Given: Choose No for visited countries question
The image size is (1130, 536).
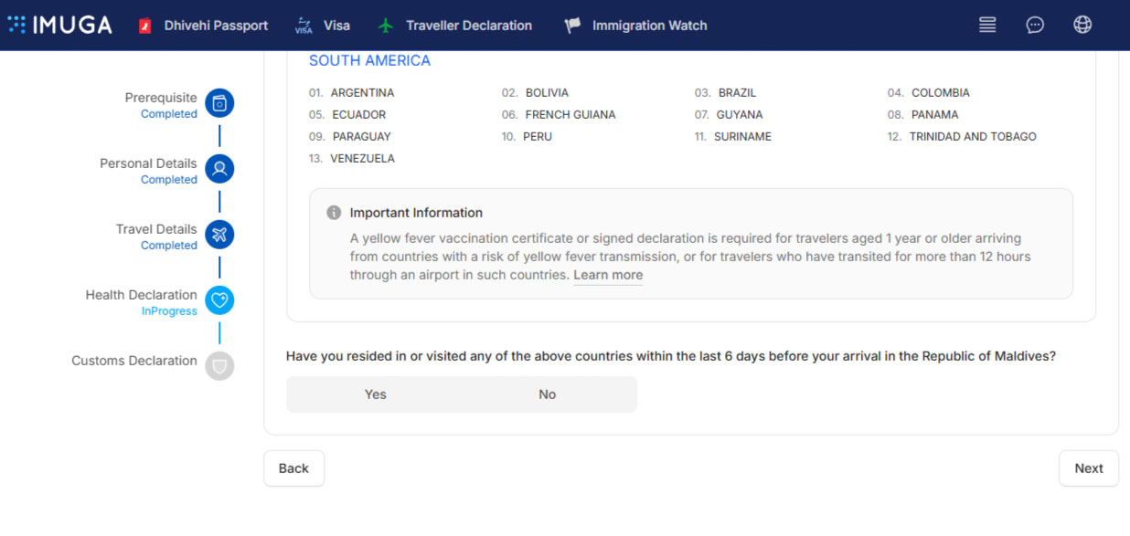Looking at the screenshot, I should (x=548, y=394).
